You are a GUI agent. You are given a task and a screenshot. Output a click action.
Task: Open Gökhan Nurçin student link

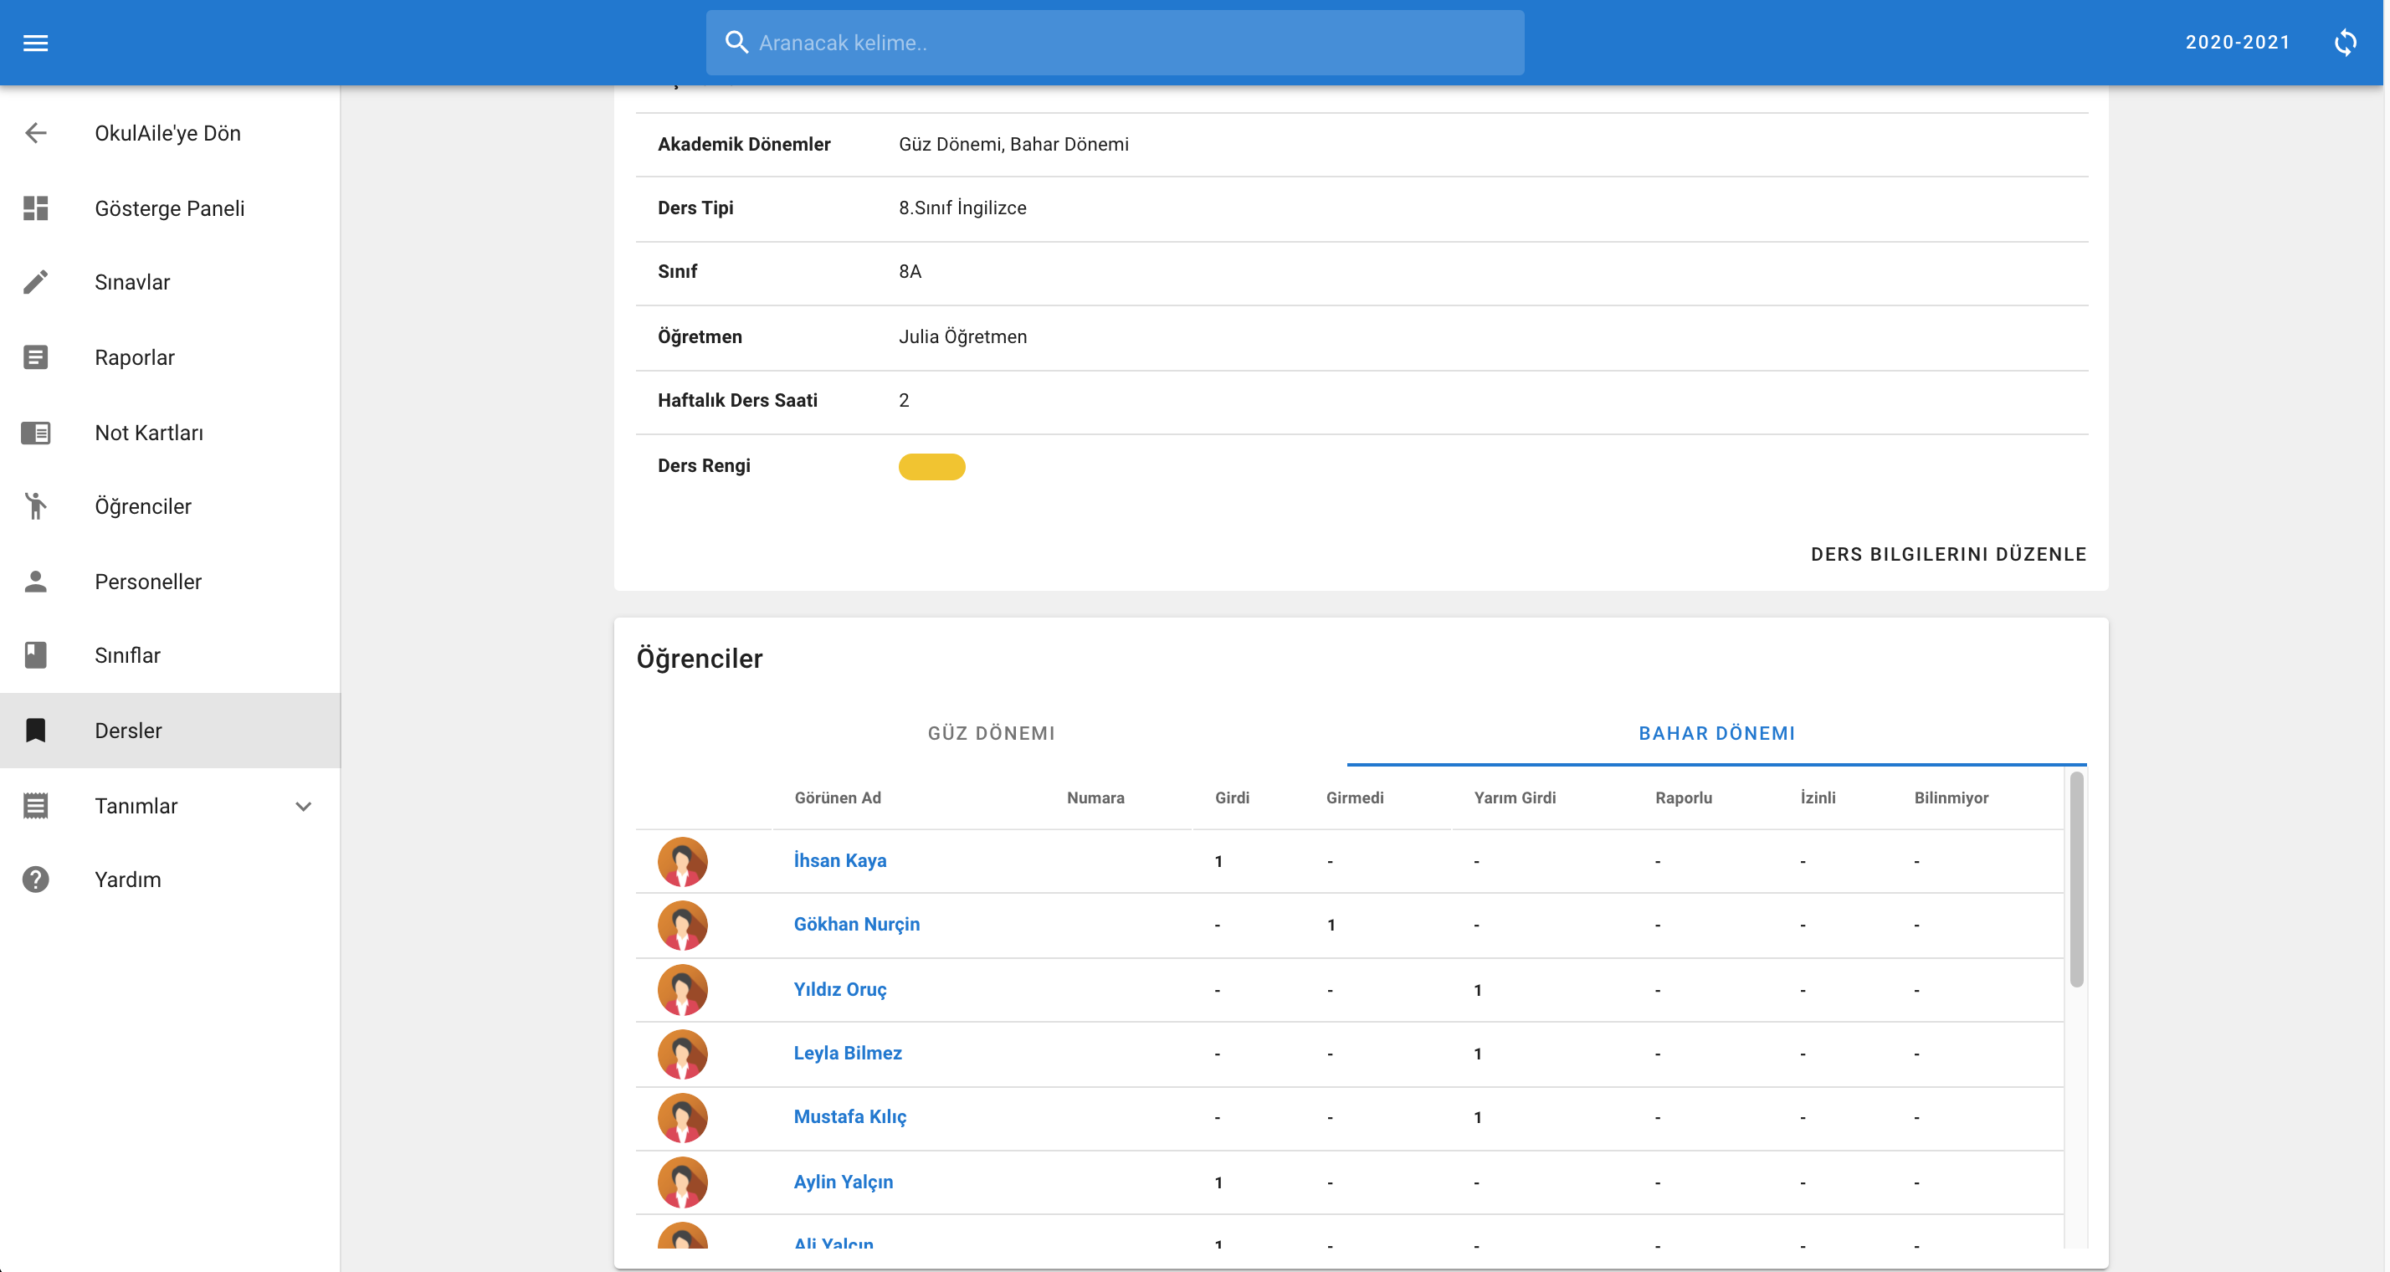856,925
